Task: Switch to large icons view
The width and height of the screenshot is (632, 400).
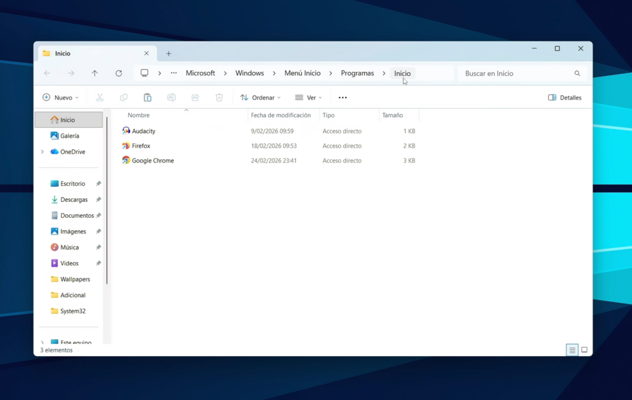Action: 584,350
